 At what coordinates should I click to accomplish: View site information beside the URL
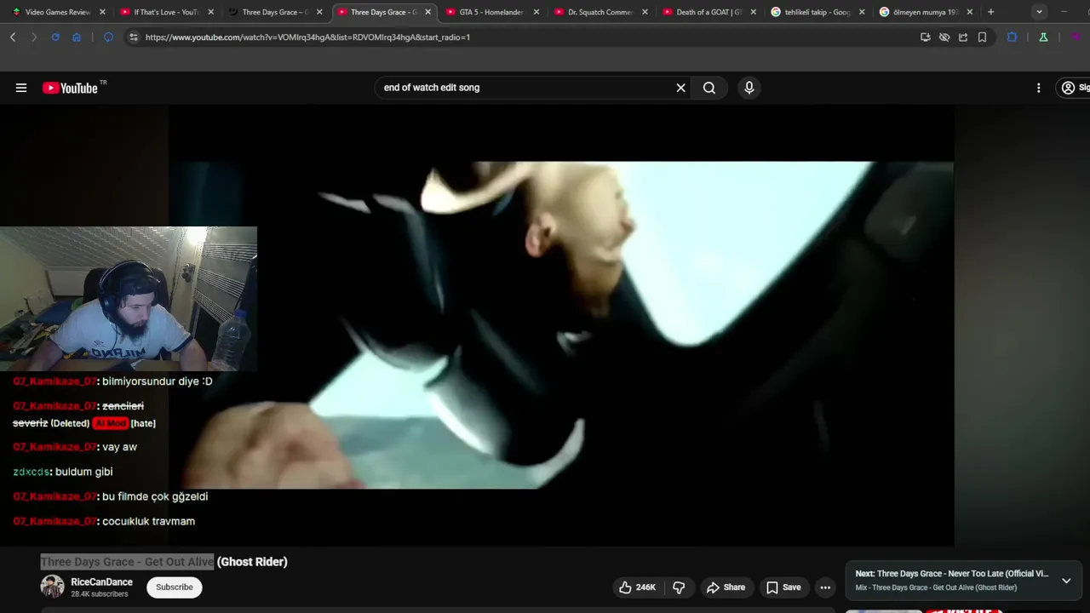point(133,37)
